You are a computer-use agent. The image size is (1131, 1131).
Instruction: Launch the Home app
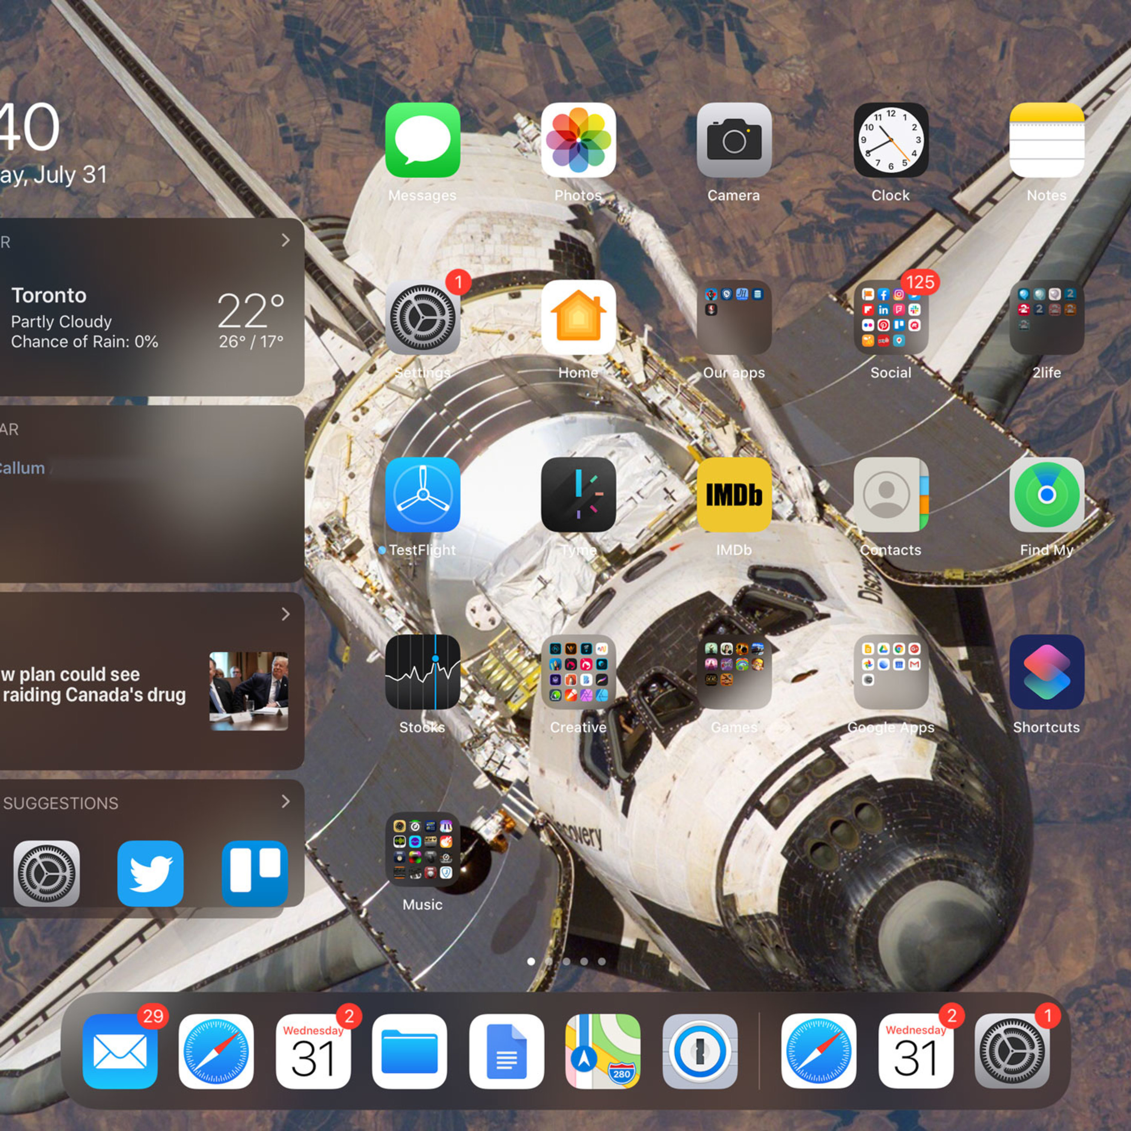click(578, 317)
